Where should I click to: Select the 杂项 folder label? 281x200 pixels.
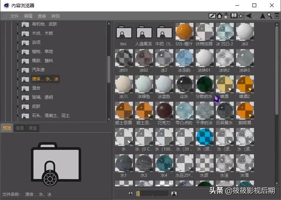[36, 42]
